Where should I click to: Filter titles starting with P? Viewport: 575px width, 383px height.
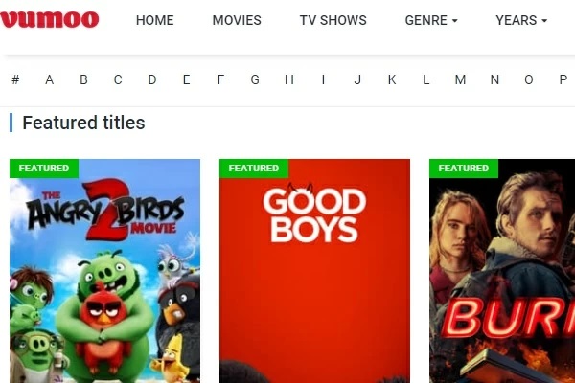[563, 79]
